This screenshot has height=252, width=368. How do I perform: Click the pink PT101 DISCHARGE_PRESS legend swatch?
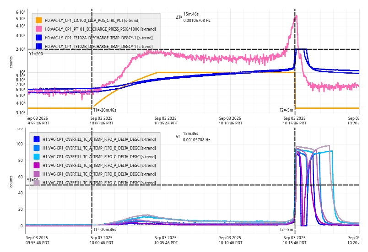(x=39, y=29)
